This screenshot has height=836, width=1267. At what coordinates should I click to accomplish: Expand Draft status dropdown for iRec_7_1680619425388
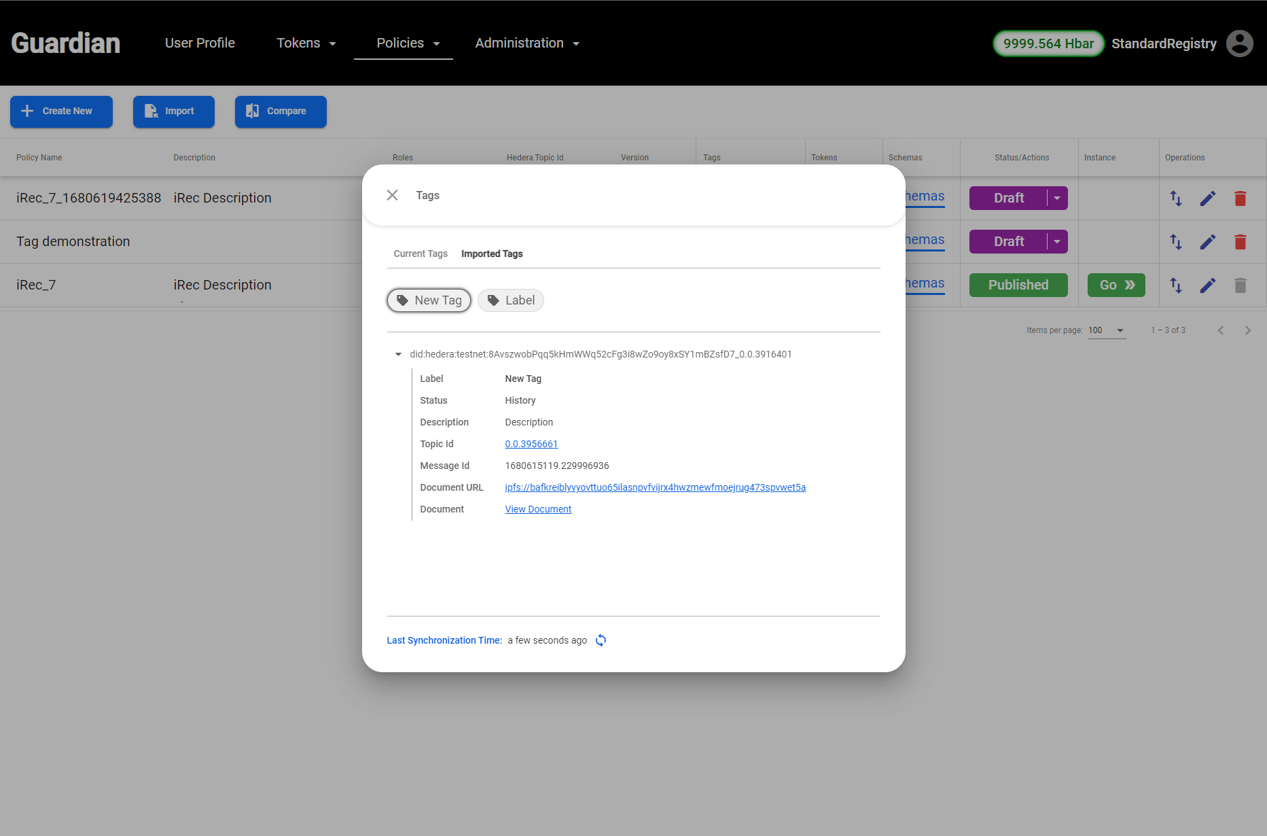click(1057, 198)
